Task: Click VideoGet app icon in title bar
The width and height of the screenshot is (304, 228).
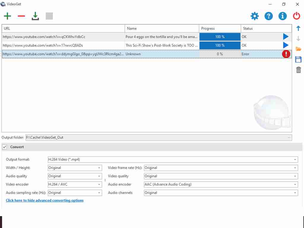Action: point(3,4)
